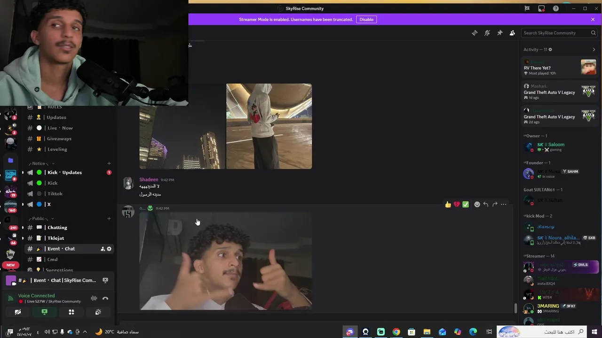
Task: Invite people to Event · Chat channel
Action: click(103, 249)
